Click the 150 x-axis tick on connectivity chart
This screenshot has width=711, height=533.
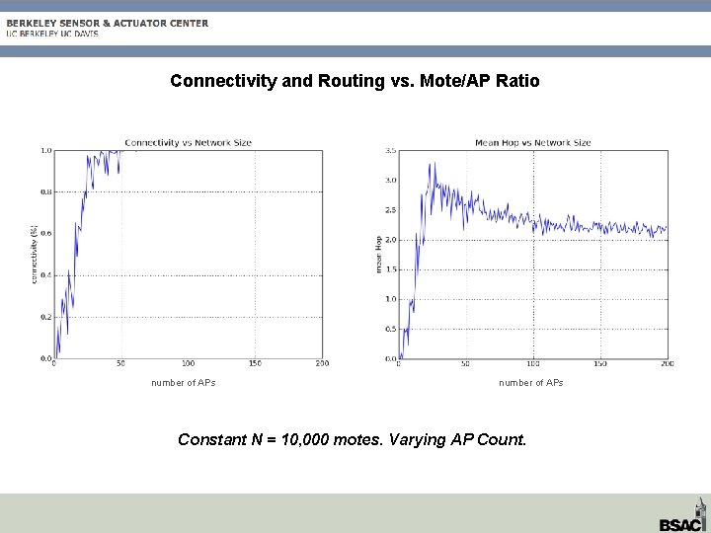click(256, 363)
